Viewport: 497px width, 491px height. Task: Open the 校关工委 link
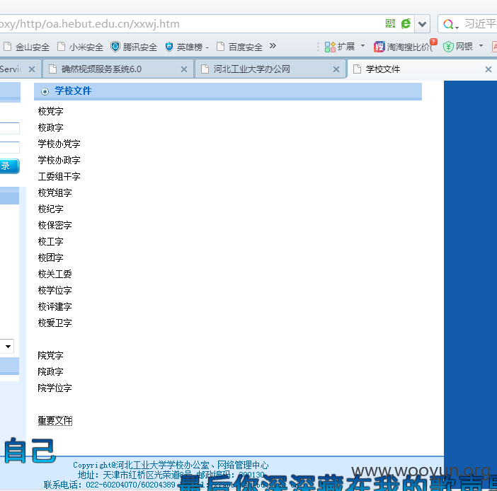tap(55, 274)
